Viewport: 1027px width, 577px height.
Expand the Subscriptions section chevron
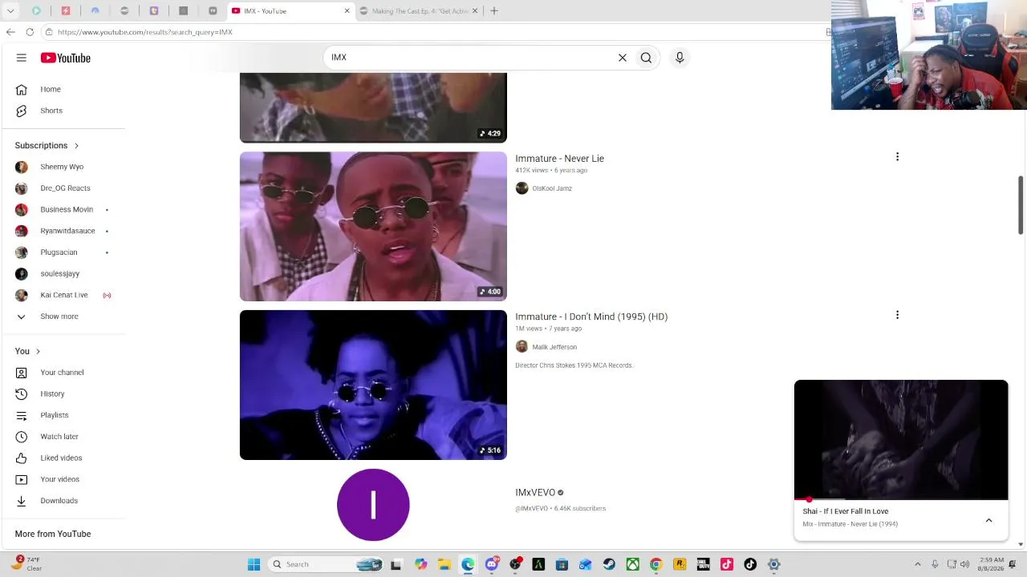click(76, 146)
